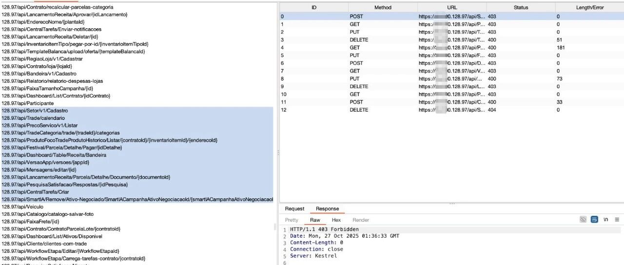624x265 pixels.
Task: Select the Festival/Parcela/Detalhe/Pagar endpoint
Action: tap(62, 148)
